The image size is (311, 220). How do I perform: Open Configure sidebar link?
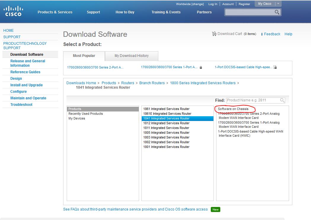[x=18, y=92]
